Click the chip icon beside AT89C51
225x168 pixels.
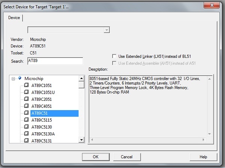pos(26,113)
